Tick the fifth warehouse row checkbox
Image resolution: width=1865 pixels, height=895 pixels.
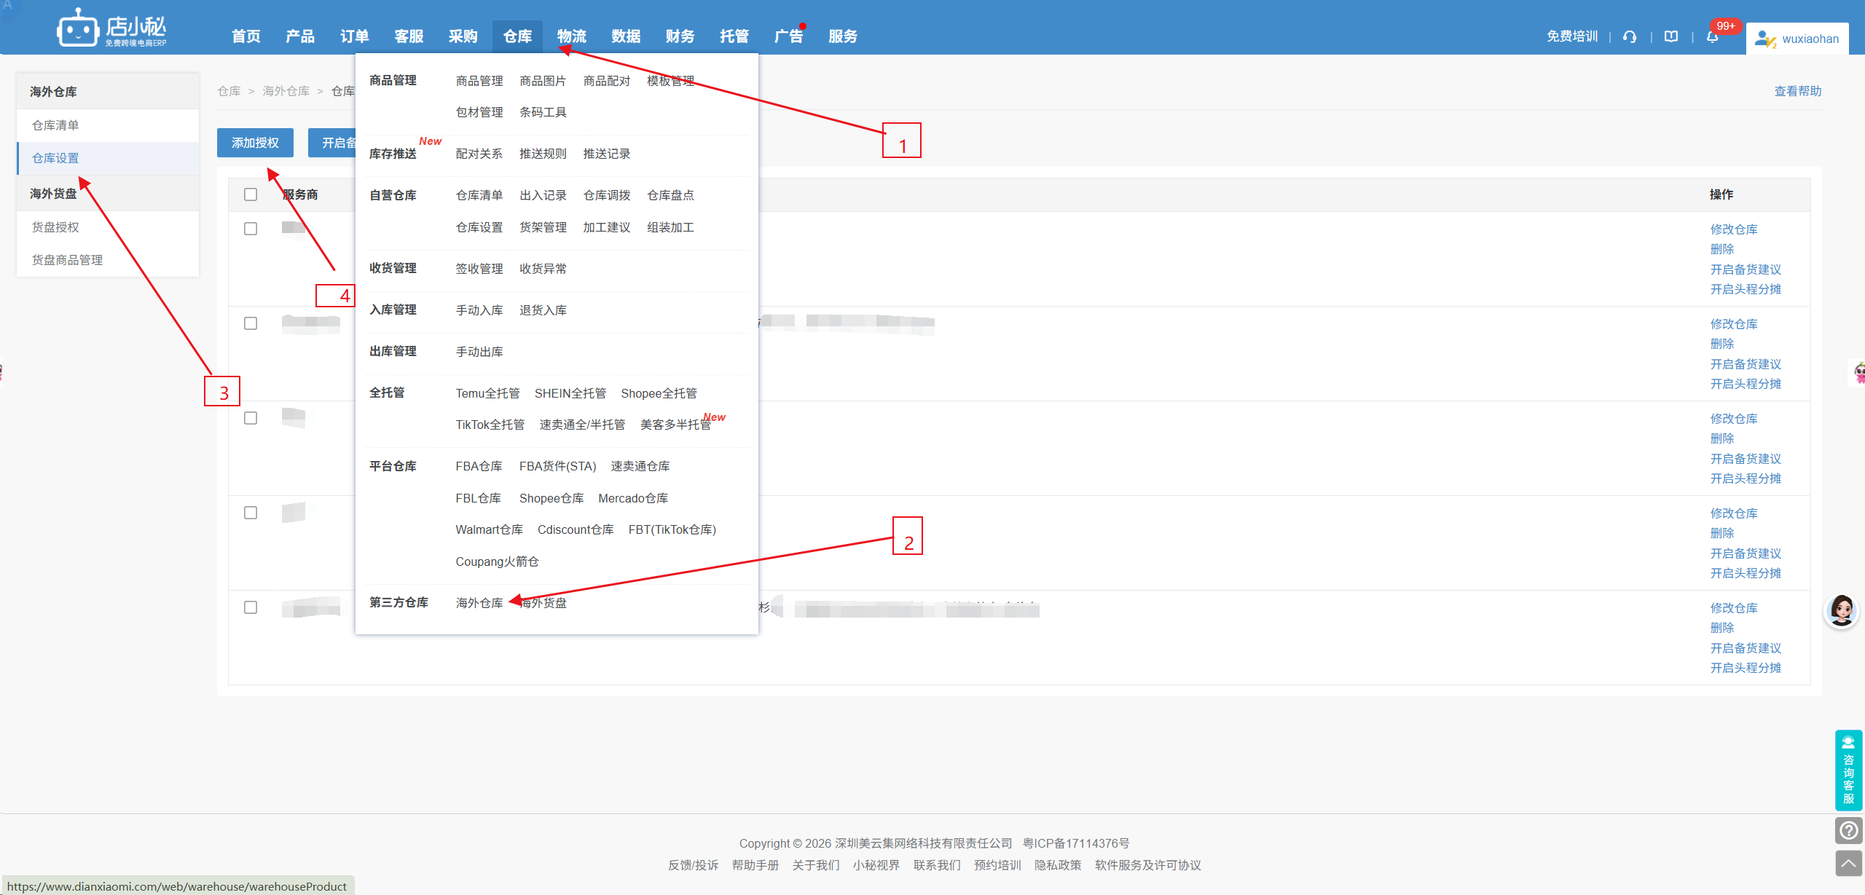[251, 607]
